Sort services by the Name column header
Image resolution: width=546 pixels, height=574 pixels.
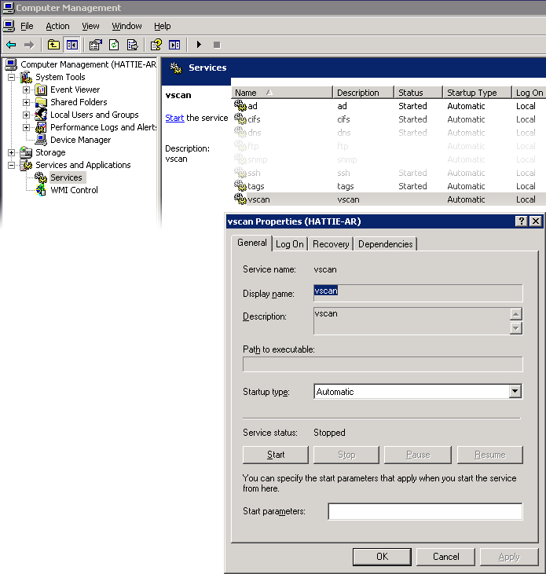tap(283, 93)
